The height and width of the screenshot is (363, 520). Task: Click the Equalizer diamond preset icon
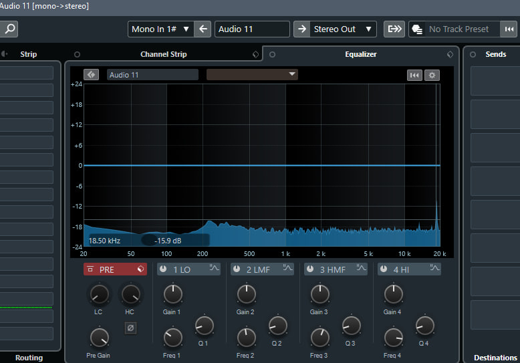[x=450, y=54]
